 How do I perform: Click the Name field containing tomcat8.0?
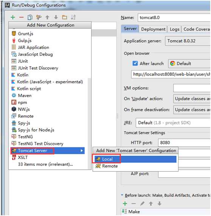point(174,18)
